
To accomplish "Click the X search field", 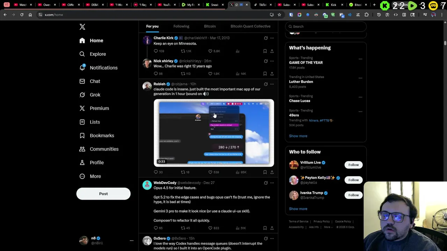I will pos(326,26).
